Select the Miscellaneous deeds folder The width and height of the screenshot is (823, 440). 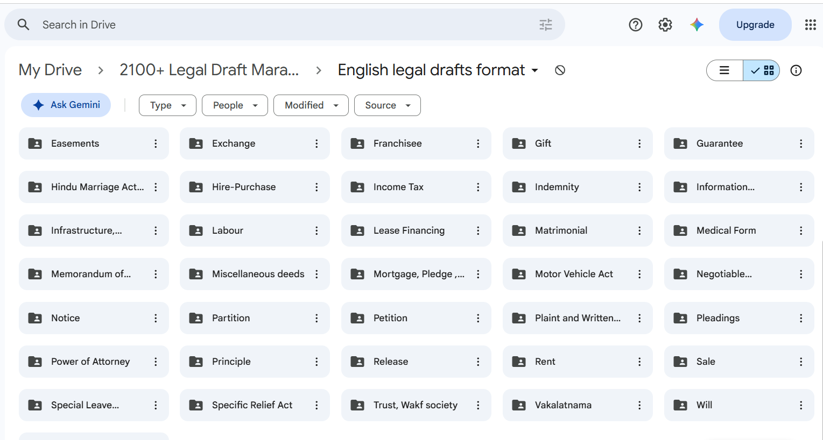[x=255, y=274]
